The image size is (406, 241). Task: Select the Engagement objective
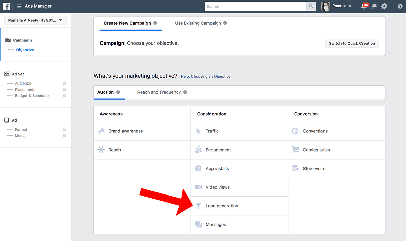[x=240, y=150]
